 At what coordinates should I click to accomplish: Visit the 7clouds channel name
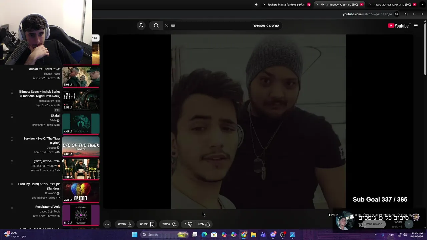tap(51, 148)
